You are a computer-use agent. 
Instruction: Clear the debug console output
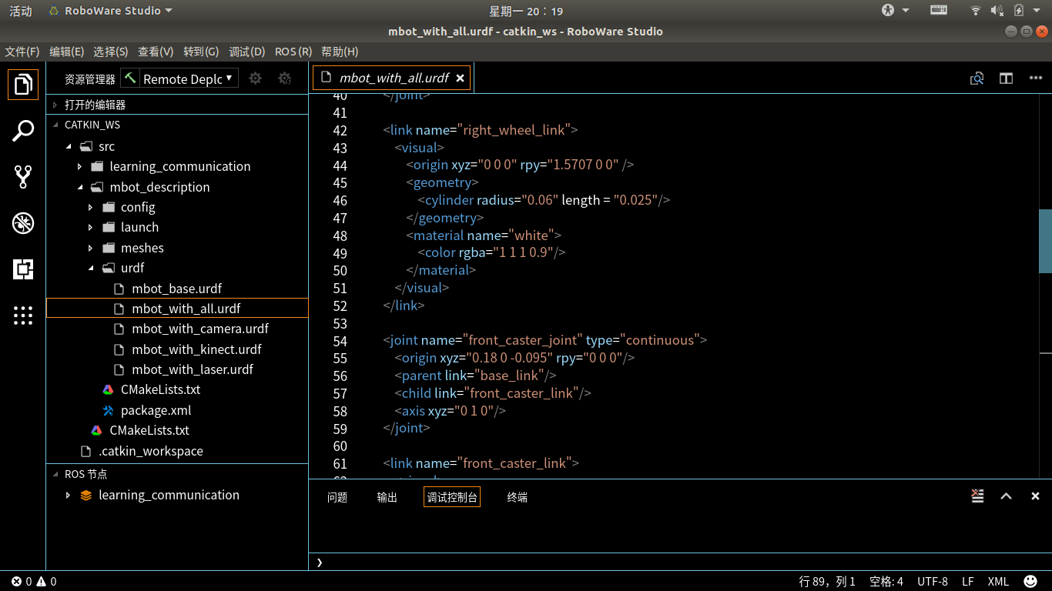click(977, 496)
